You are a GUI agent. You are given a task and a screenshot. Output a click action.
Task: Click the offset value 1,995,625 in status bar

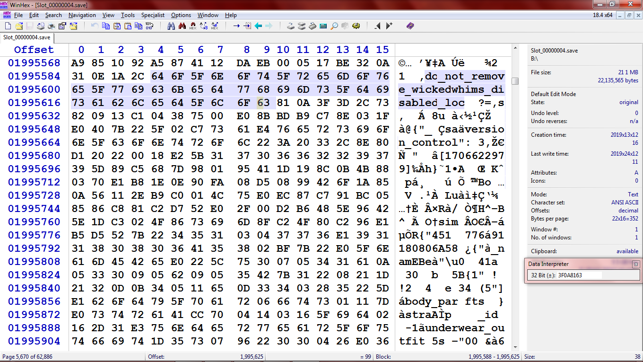pos(252,357)
